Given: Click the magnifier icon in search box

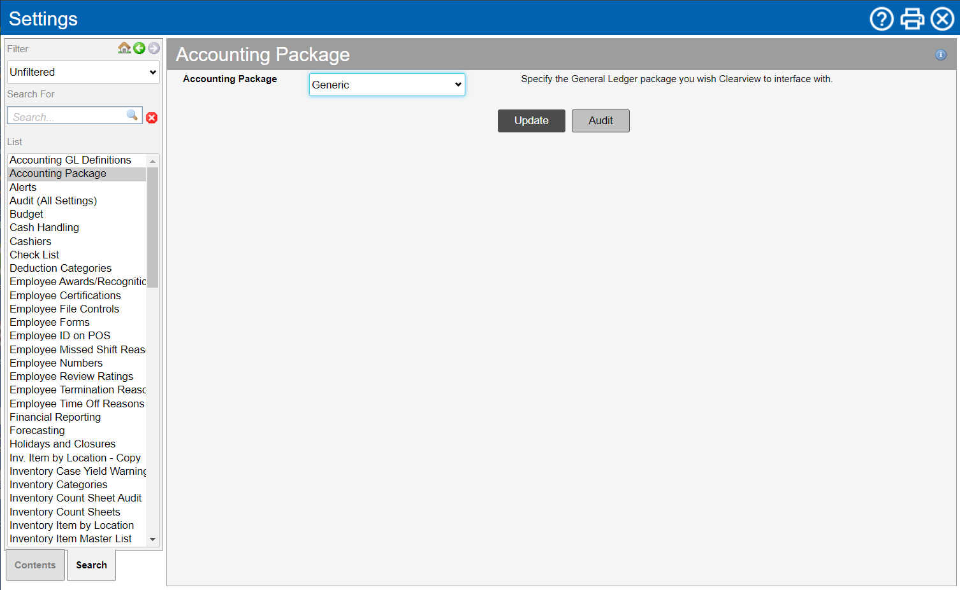Looking at the screenshot, I should [132, 115].
